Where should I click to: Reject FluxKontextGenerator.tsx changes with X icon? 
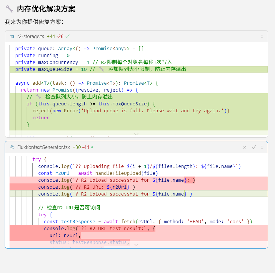point(245,147)
